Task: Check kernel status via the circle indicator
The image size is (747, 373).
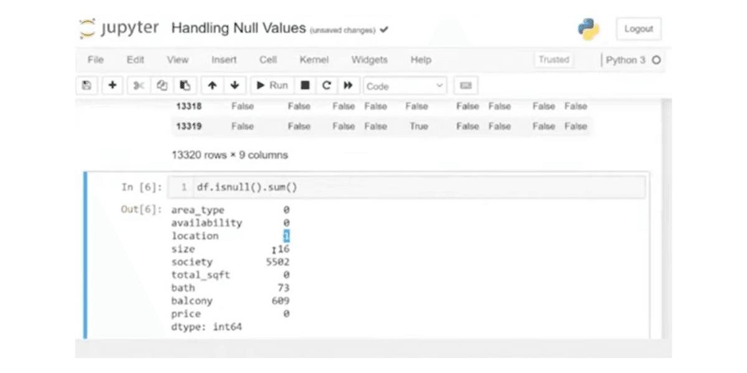Action: pyautogui.click(x=657, y=60)
